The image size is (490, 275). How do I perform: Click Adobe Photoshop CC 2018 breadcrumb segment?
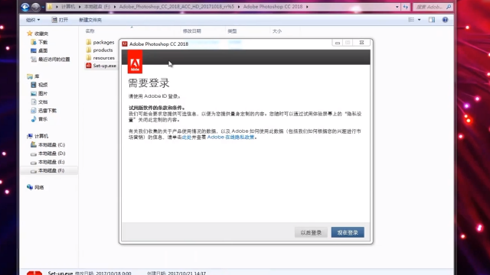click(x=273, y=7)
